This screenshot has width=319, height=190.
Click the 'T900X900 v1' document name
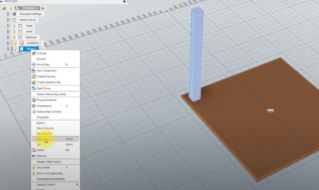pos(30,8)
